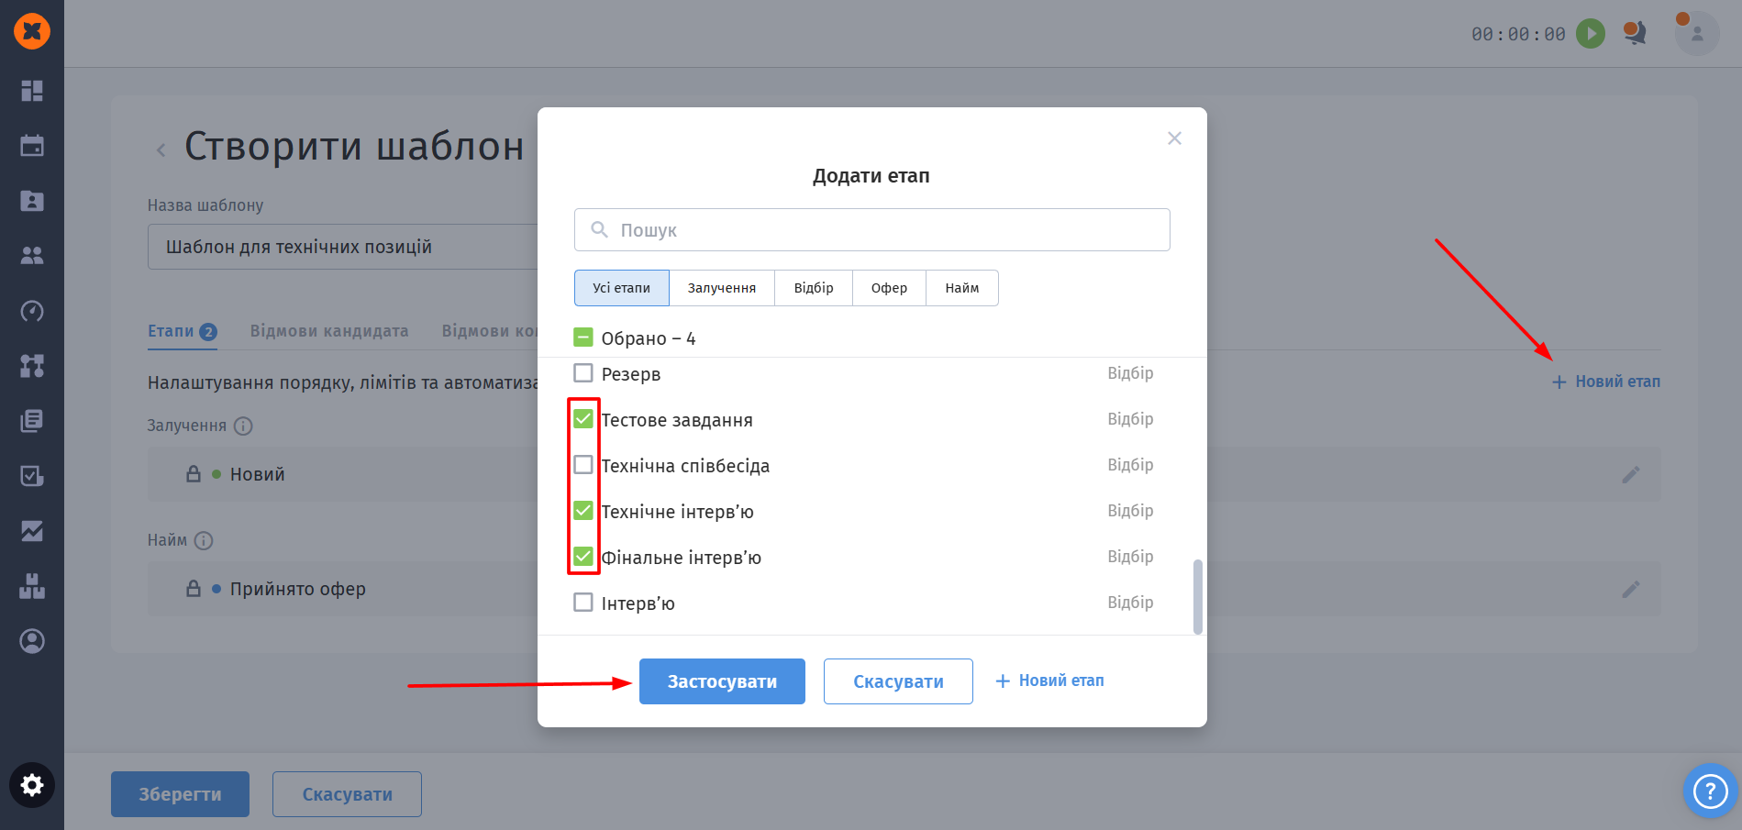Viewport: 1742px width, 830px height.
Task: Open the calendar icon in sidebar
Action: click(x=32, y=146)
